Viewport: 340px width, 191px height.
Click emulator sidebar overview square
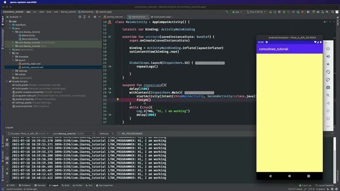click(x=328, y=119)
